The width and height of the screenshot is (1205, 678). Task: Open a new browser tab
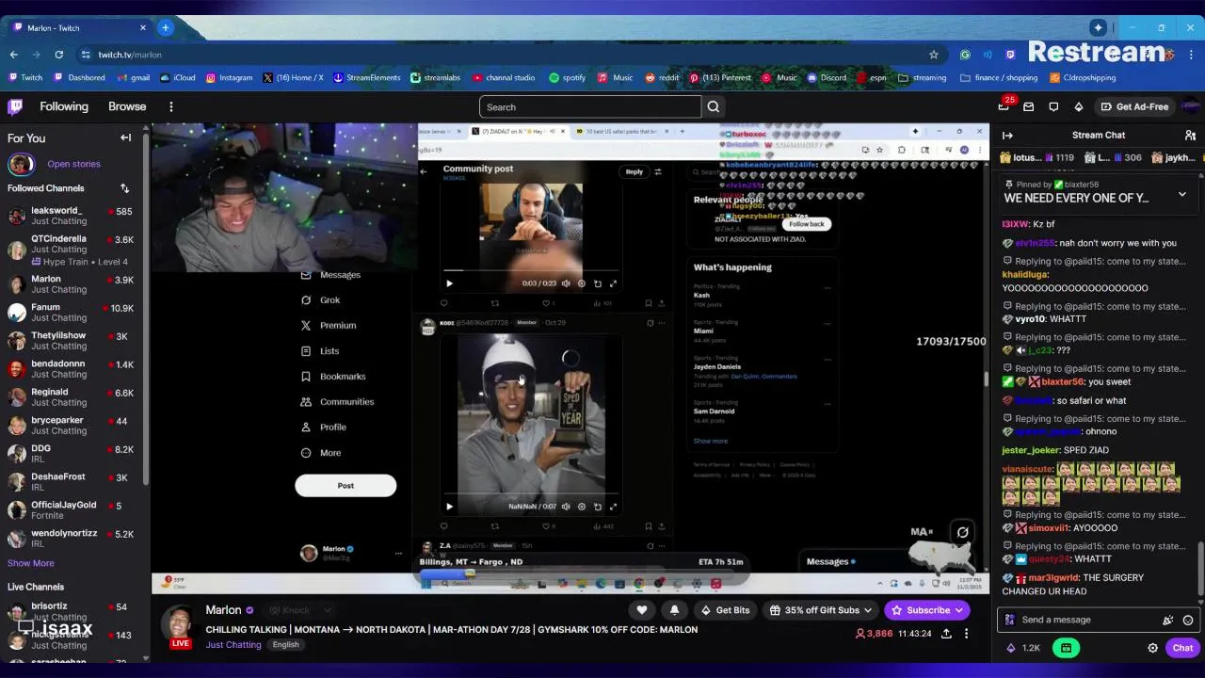click(165, 27)
